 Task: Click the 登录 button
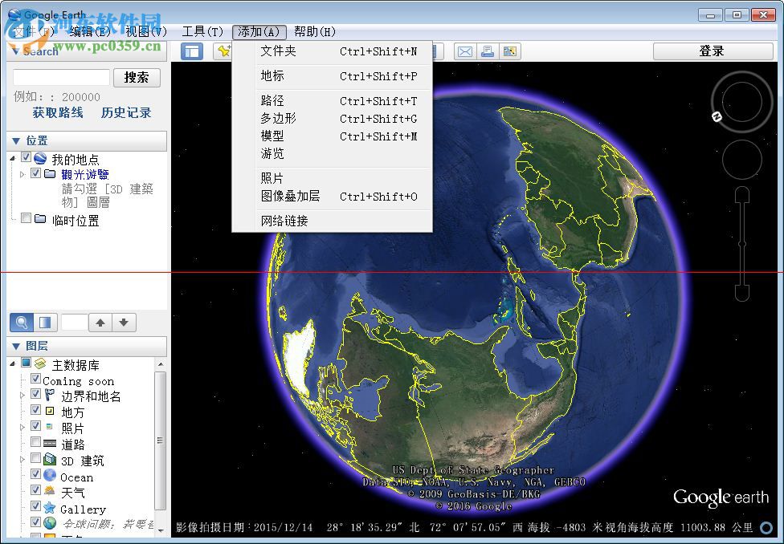pyautogui.click(x=712, y=51)
